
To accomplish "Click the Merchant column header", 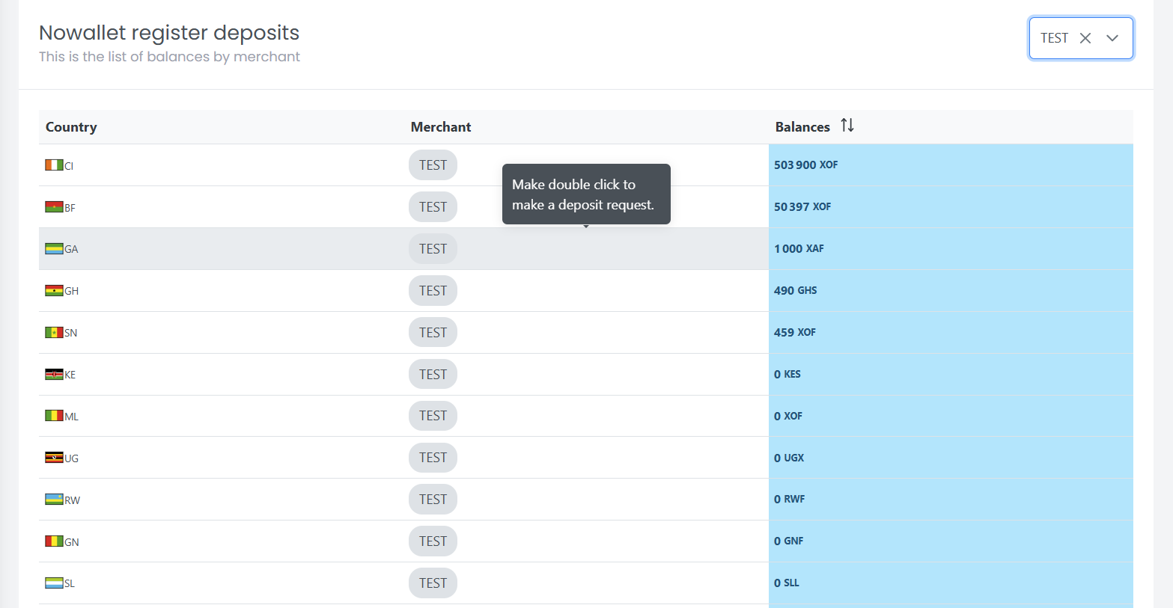I will coord(440,127).
